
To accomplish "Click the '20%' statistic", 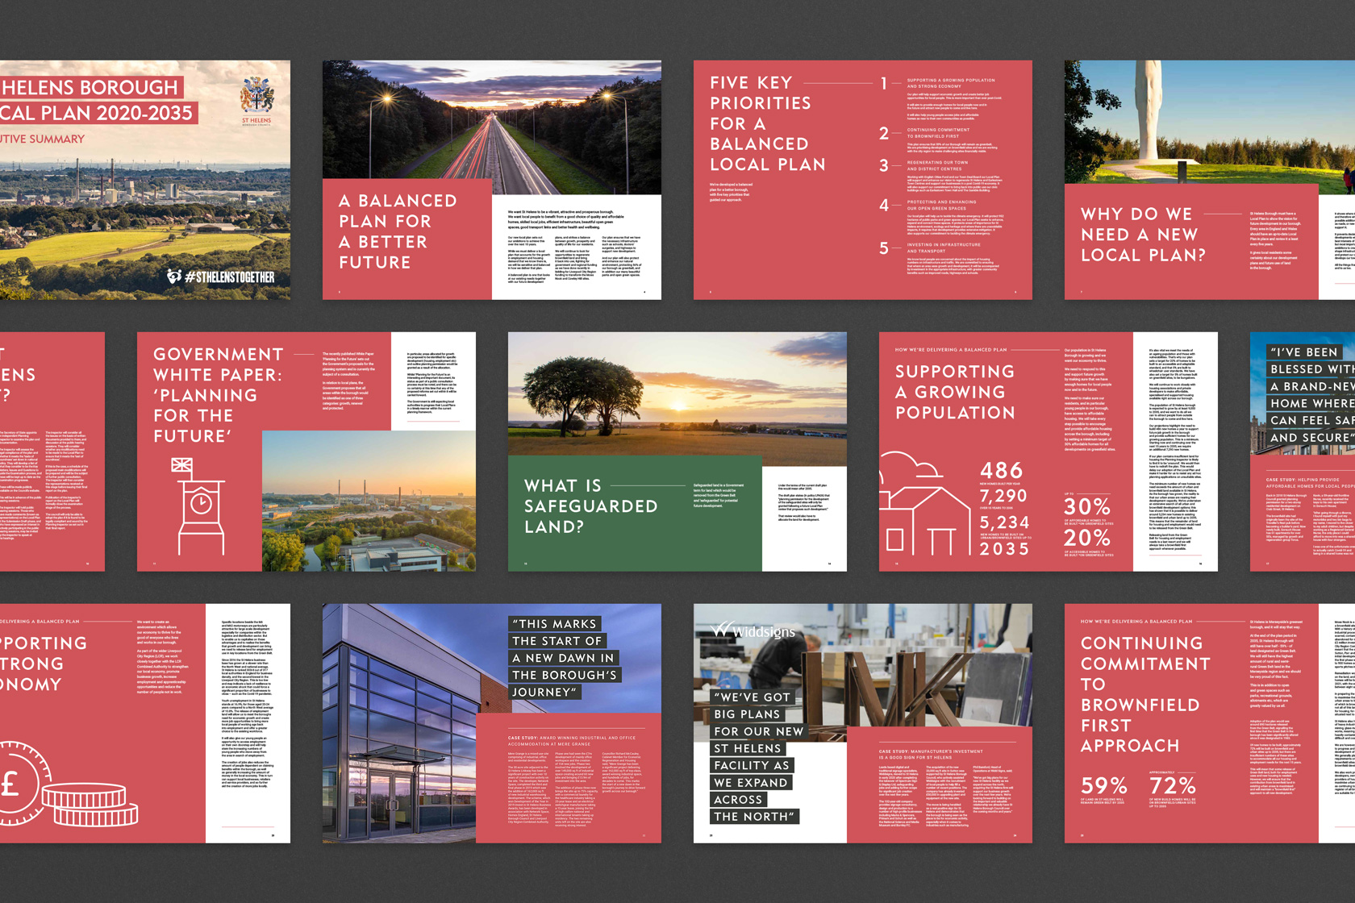I will point(1087,538).
